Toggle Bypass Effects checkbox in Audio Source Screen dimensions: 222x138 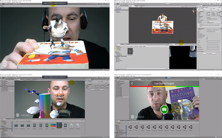[x=207, y=34]
